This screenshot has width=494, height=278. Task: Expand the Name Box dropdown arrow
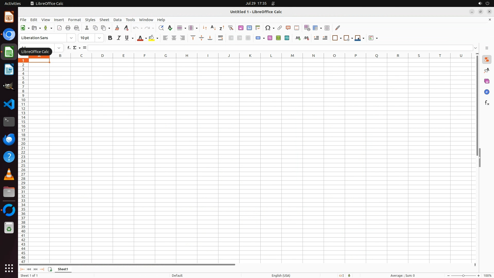(59, 48)
